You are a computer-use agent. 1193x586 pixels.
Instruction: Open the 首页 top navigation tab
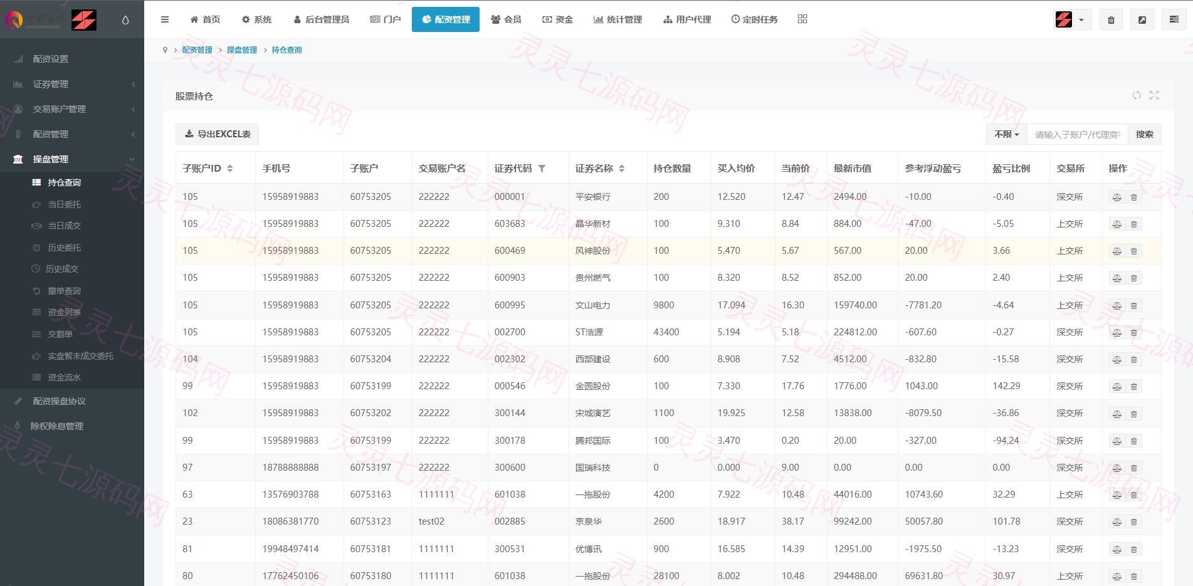[205, 19]
